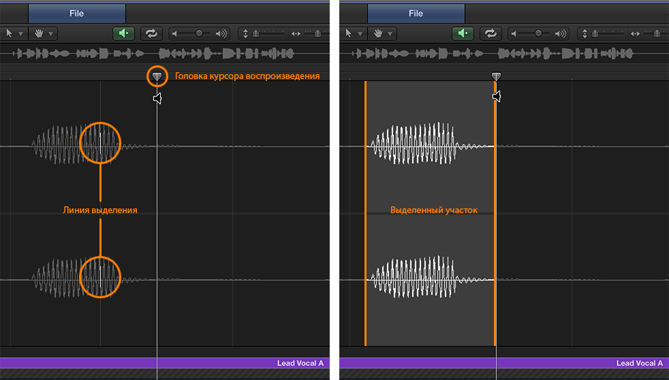Select the Hand tool in right editor
Viewport: 669px width, 380px height.
(x=378, y=33)
